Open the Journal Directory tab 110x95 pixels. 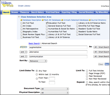[86, 12]
